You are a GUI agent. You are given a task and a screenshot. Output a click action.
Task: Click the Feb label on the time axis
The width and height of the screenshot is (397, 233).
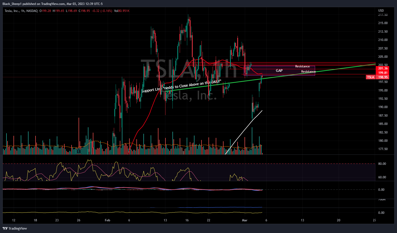pyautogui.click(x=107, y=220)
